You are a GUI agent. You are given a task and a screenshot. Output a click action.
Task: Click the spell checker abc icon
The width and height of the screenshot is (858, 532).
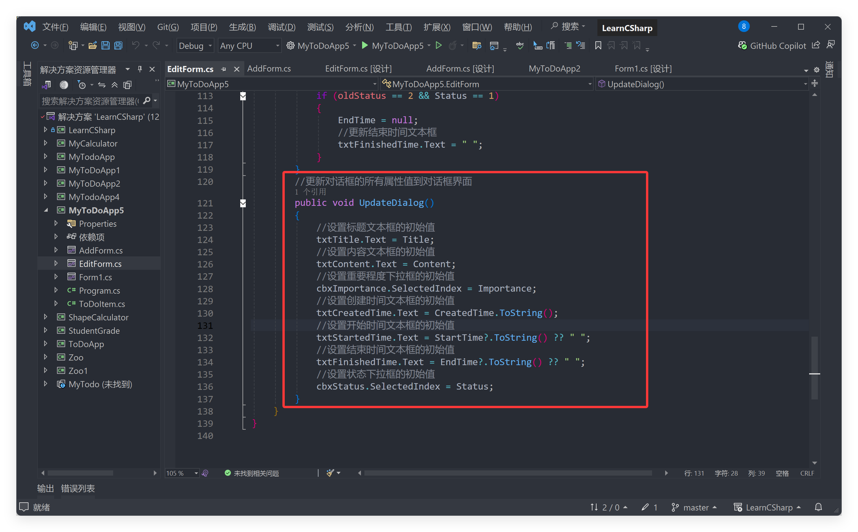pos(520,45)
